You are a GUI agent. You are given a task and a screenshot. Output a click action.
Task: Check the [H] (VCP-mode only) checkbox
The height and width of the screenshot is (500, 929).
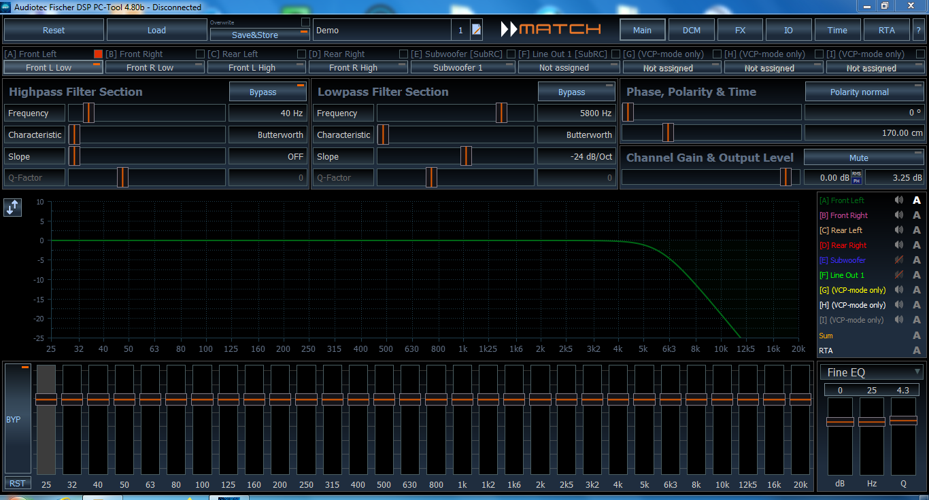tap(819, 54)
